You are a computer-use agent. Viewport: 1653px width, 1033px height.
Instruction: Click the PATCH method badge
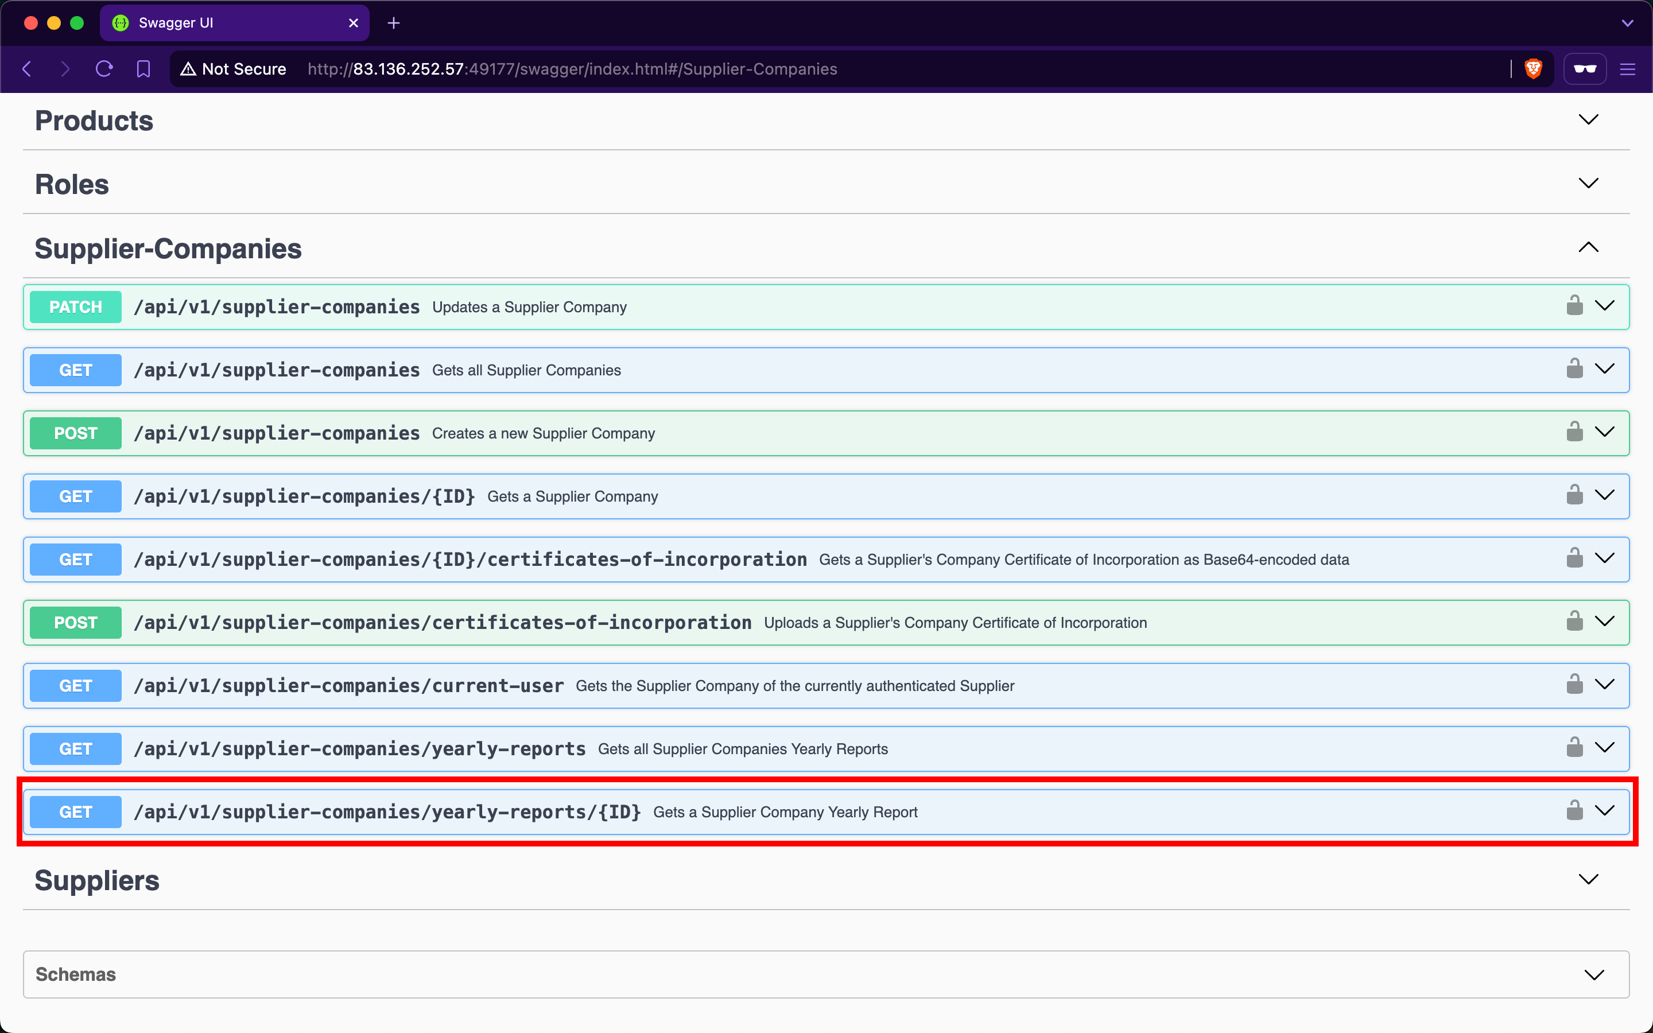coord(76,307)
